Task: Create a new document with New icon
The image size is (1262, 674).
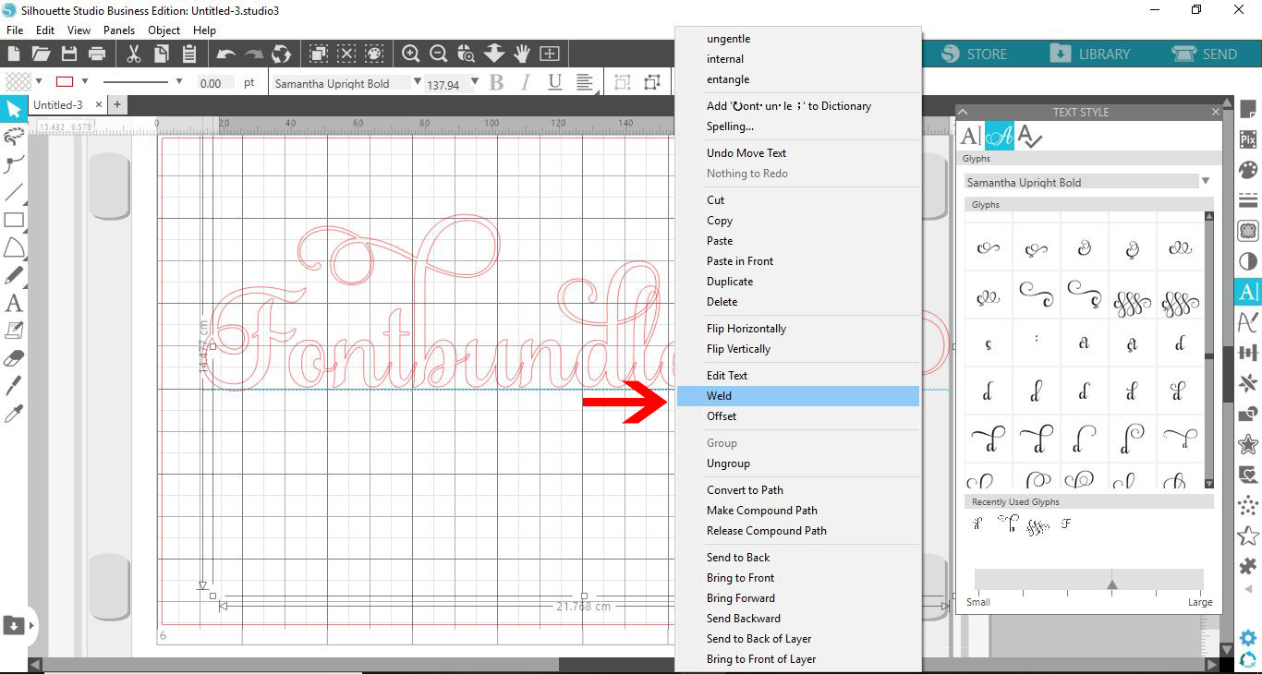Action: click(x=15, y=54)
